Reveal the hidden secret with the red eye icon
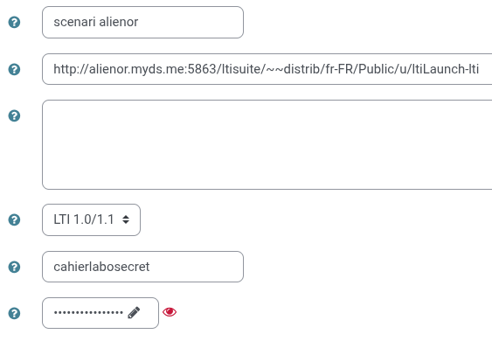This screenshot has height=341, width=492. coord(170,312)
